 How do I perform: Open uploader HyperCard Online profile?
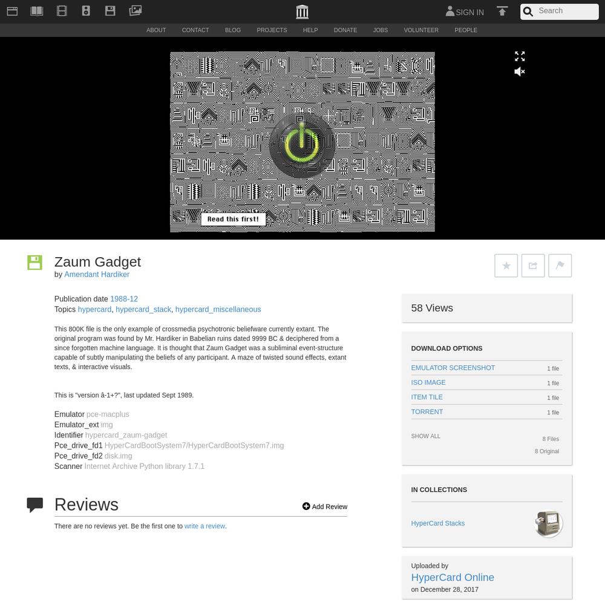453,578
